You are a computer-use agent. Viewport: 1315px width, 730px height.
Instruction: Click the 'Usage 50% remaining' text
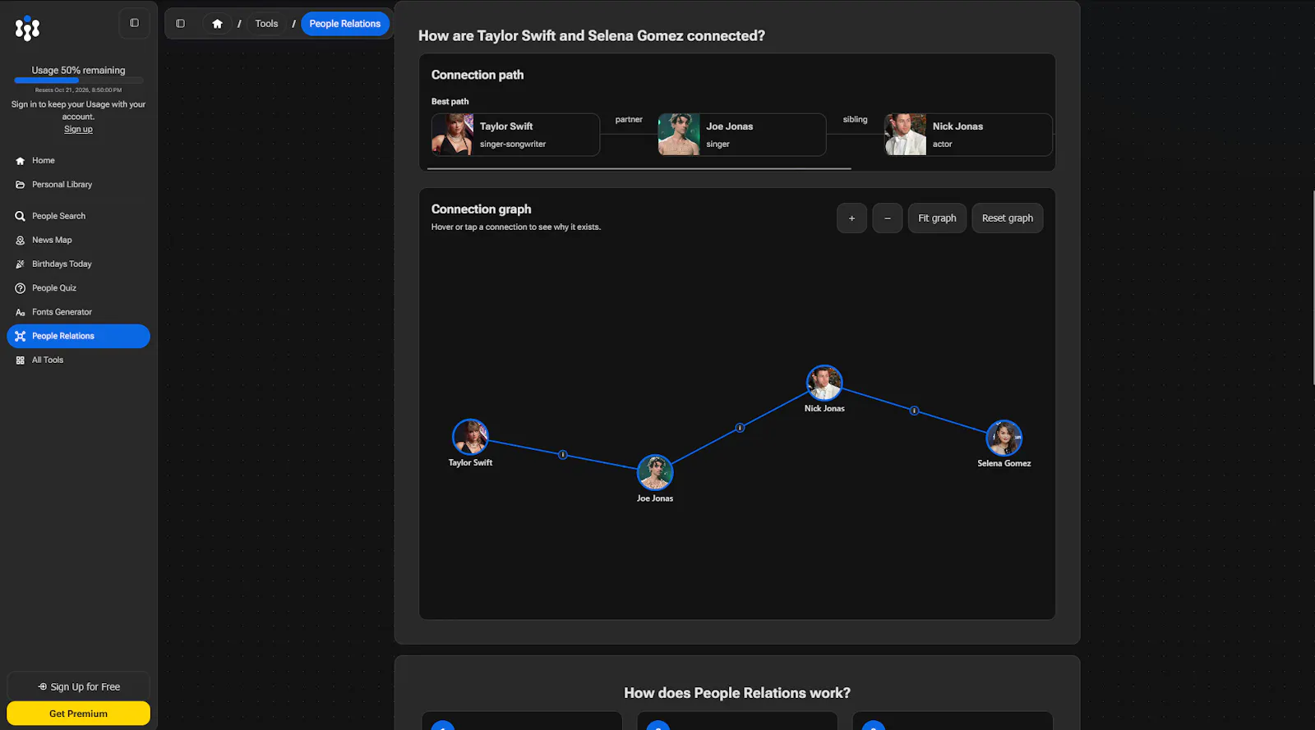79,71
